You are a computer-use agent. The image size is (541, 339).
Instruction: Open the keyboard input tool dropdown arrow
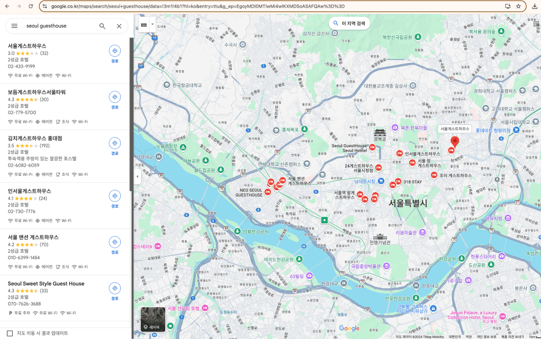point(153,24)
